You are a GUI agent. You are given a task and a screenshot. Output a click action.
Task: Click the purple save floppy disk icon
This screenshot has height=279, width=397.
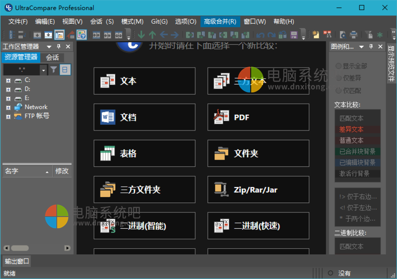pos(294,35)
